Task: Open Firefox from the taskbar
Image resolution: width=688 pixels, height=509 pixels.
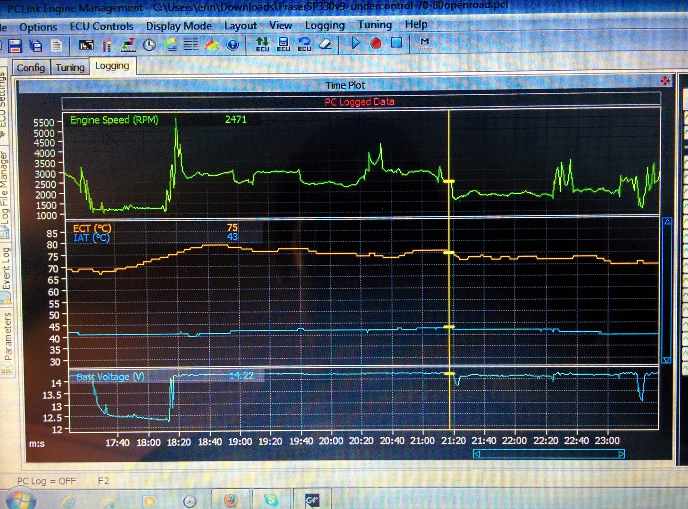Action: [230, 500]
